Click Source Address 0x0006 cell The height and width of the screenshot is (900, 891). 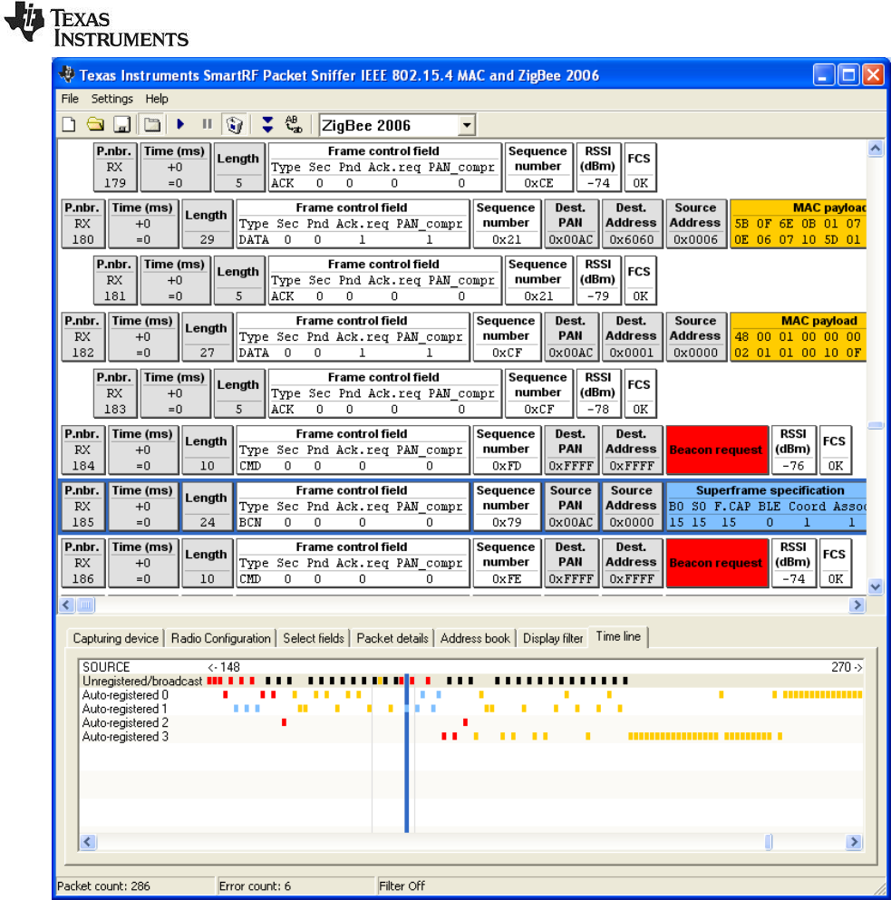tap(696, 223)
